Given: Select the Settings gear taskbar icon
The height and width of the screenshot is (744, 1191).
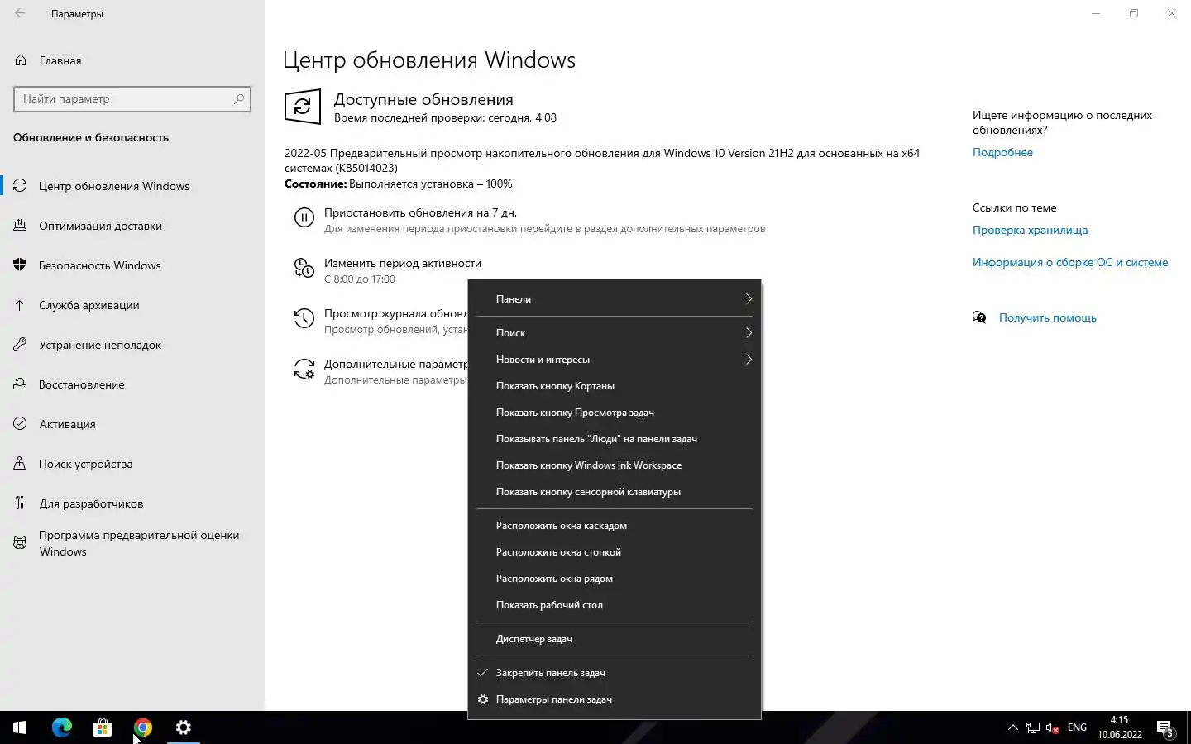Looking at the screenshot, I should click(x=184, y=727).
